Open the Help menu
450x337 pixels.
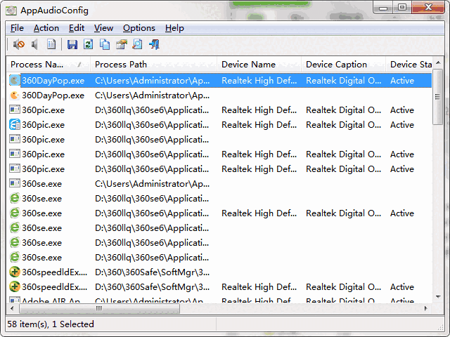[x=174, y=28]
